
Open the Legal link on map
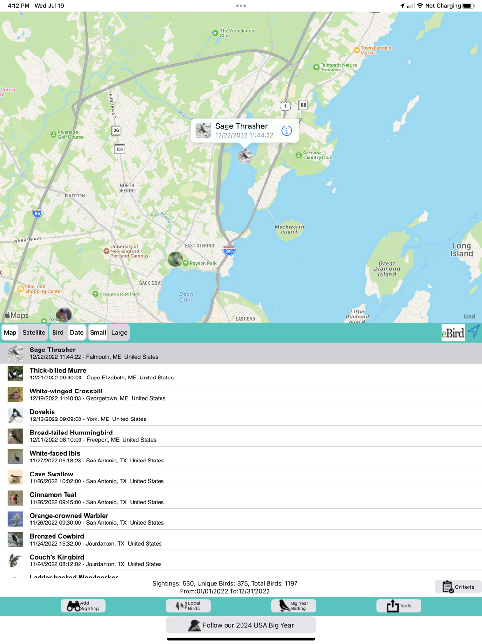click(469, 316)
